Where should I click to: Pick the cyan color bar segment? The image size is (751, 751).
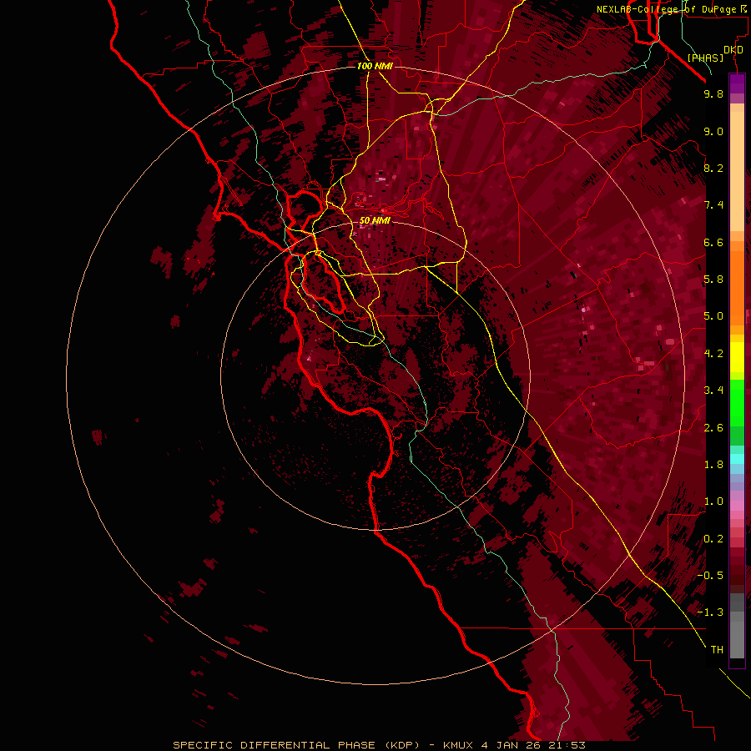(737, 459)
